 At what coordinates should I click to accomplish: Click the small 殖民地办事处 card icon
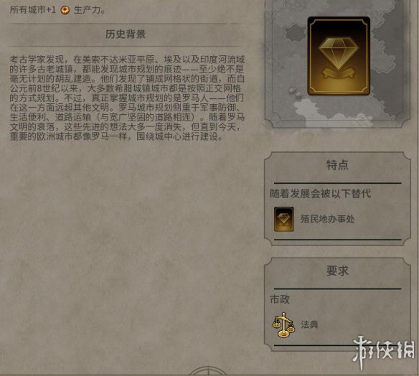coord(284,219)
